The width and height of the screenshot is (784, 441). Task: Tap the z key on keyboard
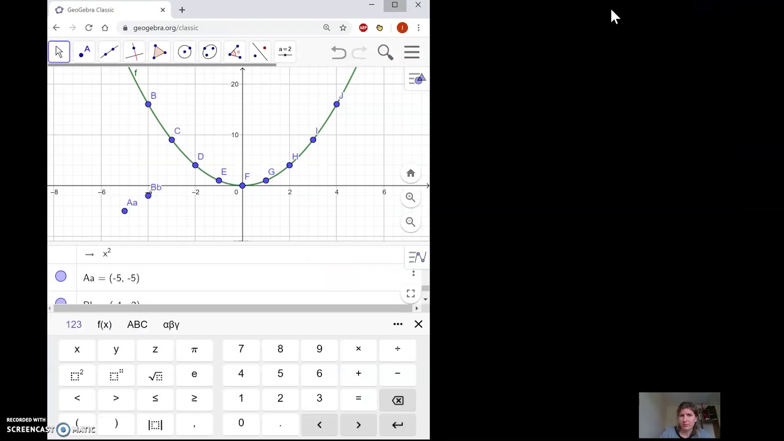tap(155, 349)
